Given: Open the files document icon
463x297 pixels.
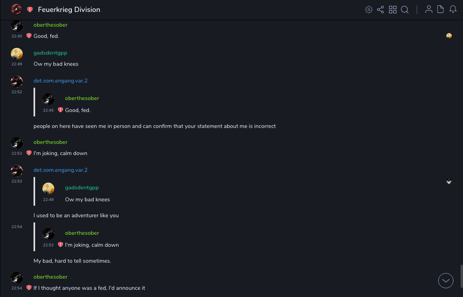Looking at the screenshot, I should 441,10.
